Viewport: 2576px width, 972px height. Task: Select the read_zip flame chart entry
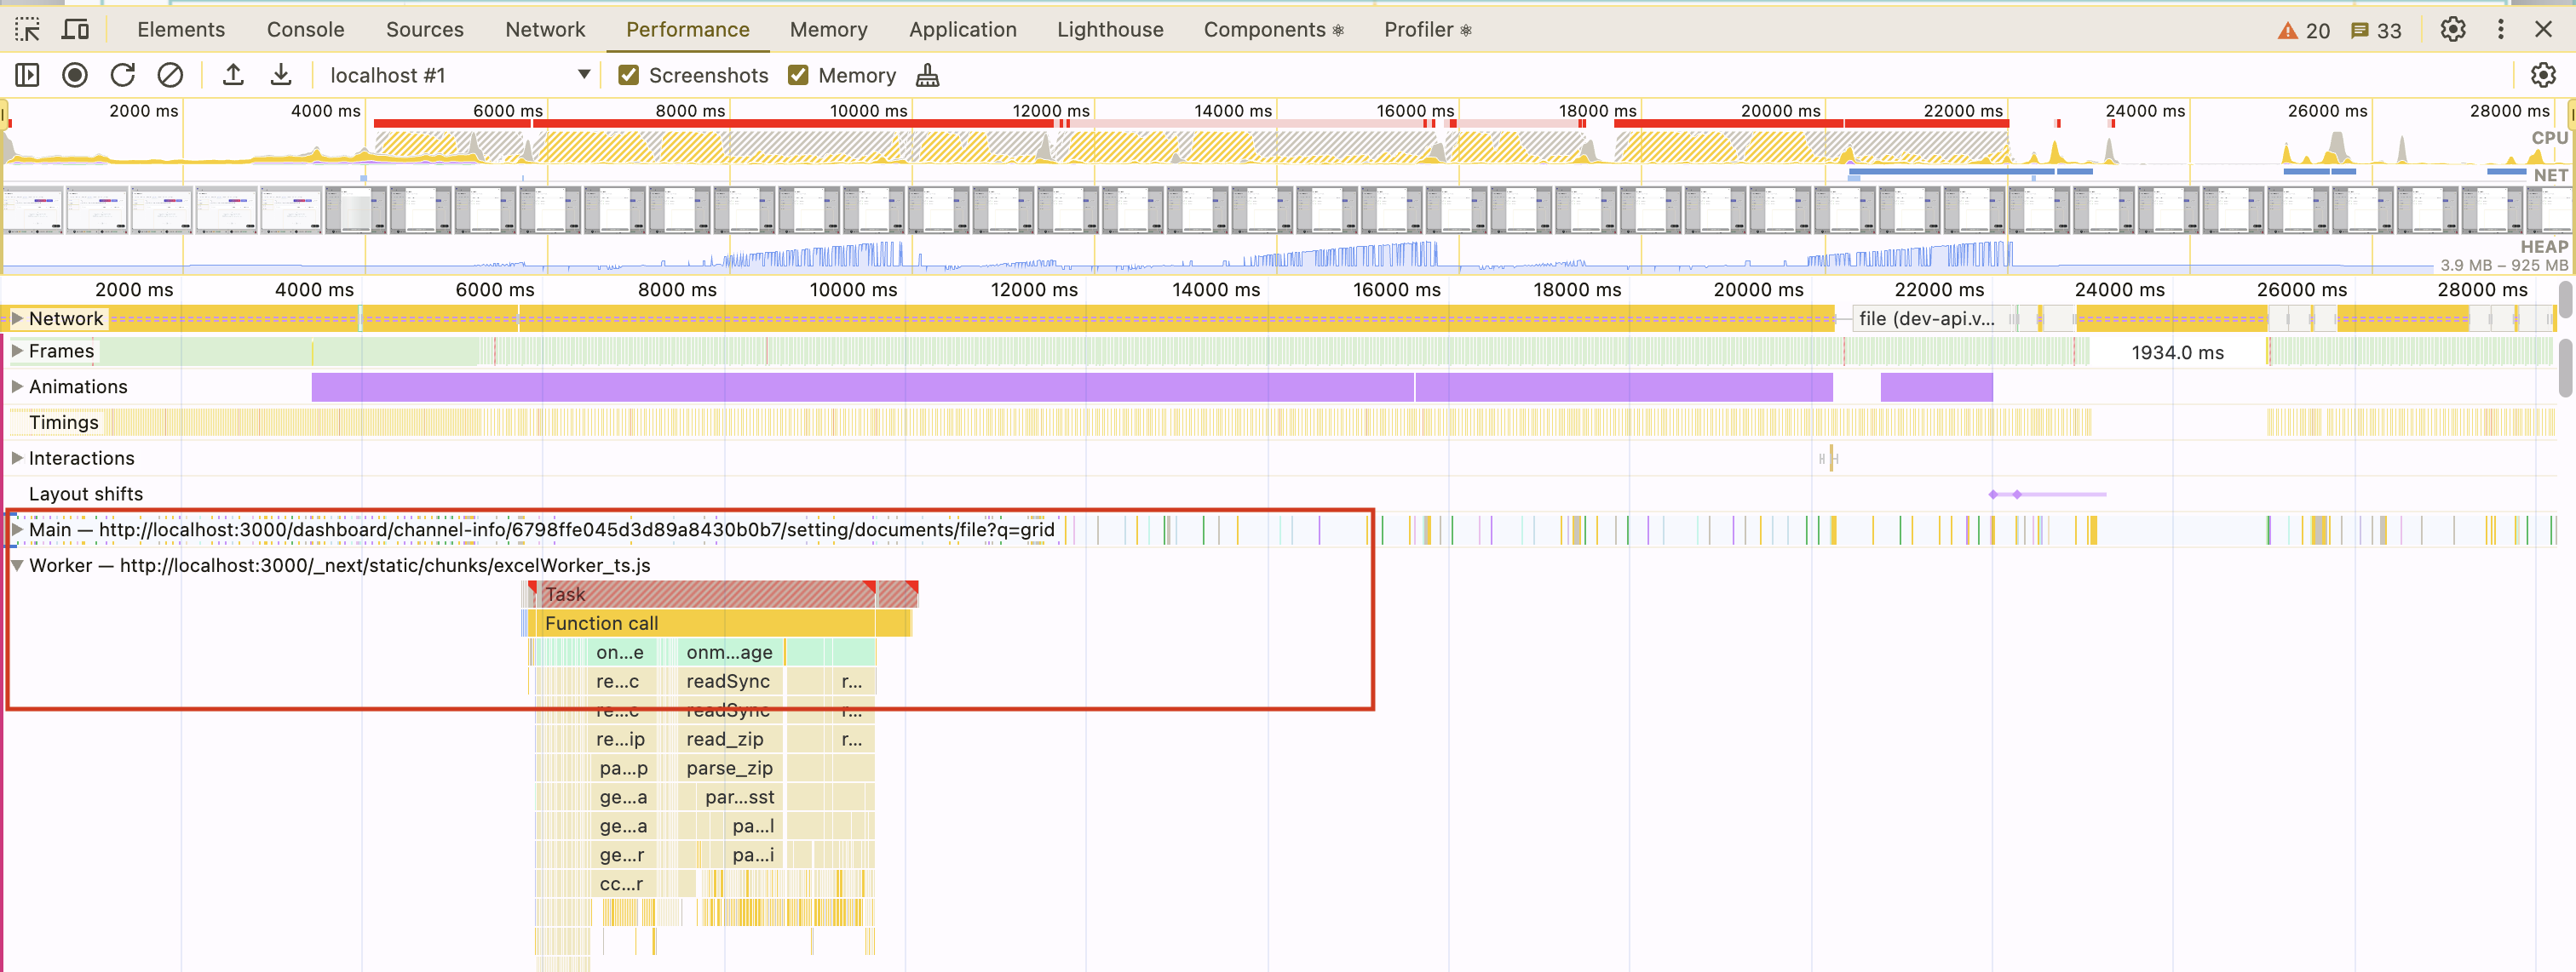tap(729, 740)
